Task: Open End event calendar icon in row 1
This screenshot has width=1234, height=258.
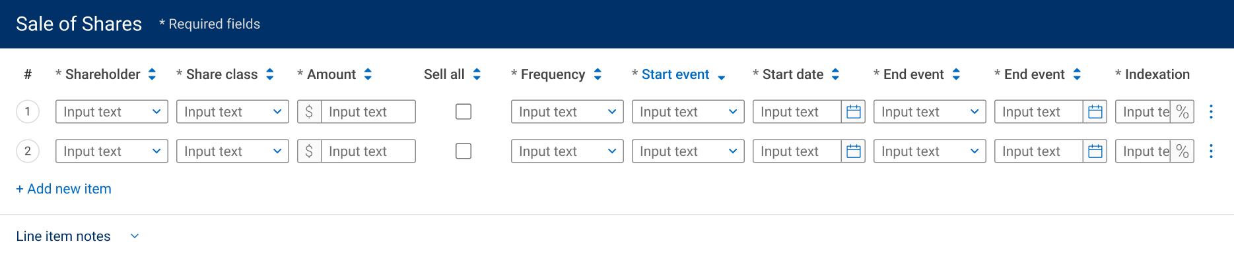Action: coord(1095,112)
